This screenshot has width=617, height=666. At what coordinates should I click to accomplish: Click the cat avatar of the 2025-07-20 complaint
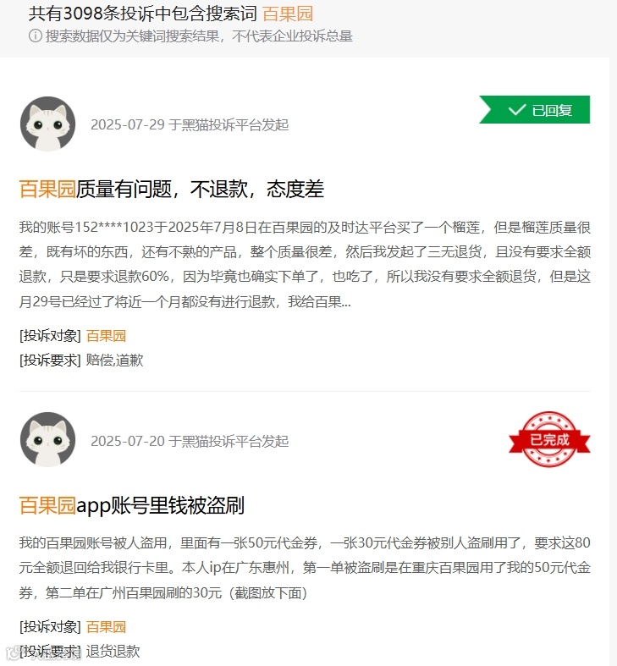coord(47,439)
